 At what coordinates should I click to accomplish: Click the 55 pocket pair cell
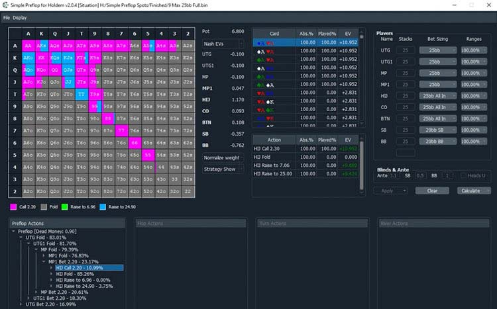pos(148,154)
